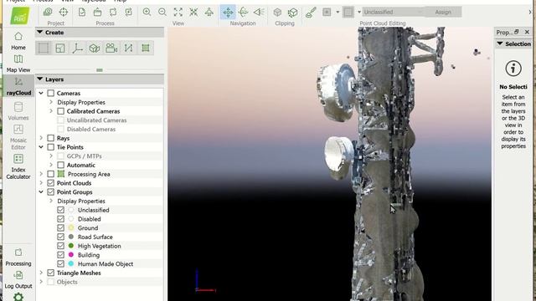Select the Standard navigation mode icon

[x=228, y=12]
